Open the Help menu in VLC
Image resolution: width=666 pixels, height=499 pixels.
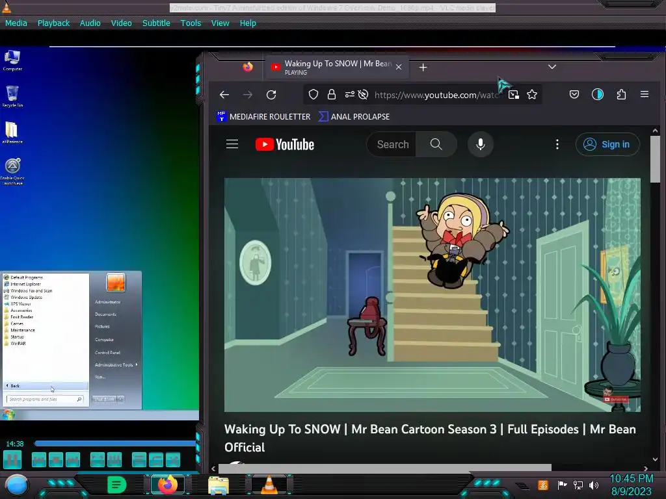click(x=248, y=23)
